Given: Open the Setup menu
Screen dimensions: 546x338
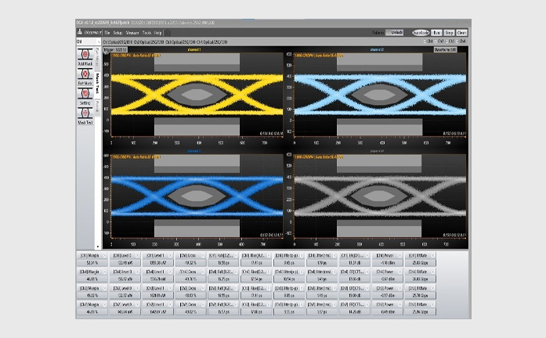Looking at the screenshot, I should click(x=118, y=33).
